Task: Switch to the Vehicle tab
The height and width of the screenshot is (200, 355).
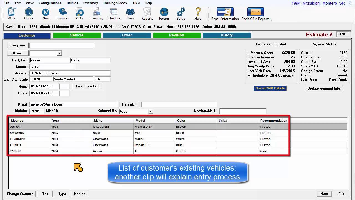Action: tap(77, 35)
